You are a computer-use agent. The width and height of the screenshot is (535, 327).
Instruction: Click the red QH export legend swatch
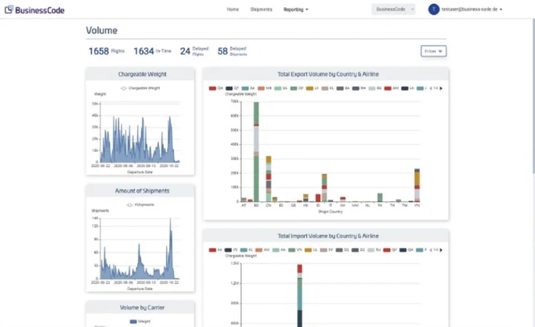tap(213, 88)
